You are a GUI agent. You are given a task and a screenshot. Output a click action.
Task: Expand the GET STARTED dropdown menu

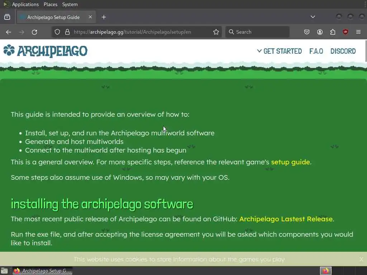pos(279,51)
